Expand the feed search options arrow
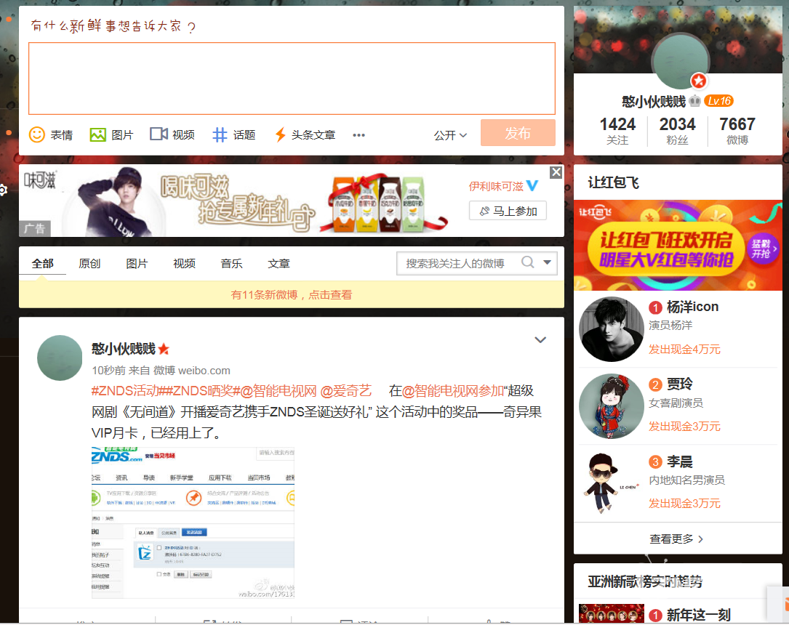 pos(548,262)
